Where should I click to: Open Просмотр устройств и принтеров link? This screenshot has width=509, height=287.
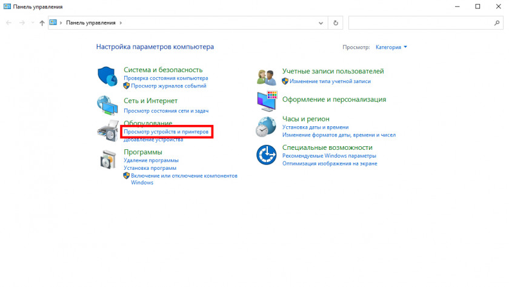166,132
